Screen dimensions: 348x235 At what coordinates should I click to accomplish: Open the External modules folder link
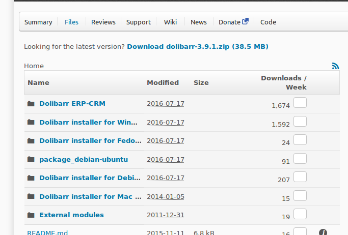coord(71,215)
